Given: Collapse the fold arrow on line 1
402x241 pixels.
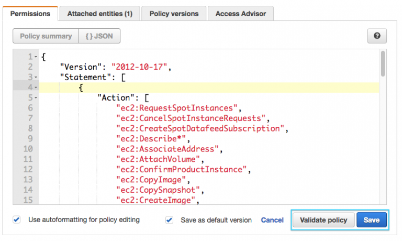Looking at the screenshot, I should click(x=36, y=57).
